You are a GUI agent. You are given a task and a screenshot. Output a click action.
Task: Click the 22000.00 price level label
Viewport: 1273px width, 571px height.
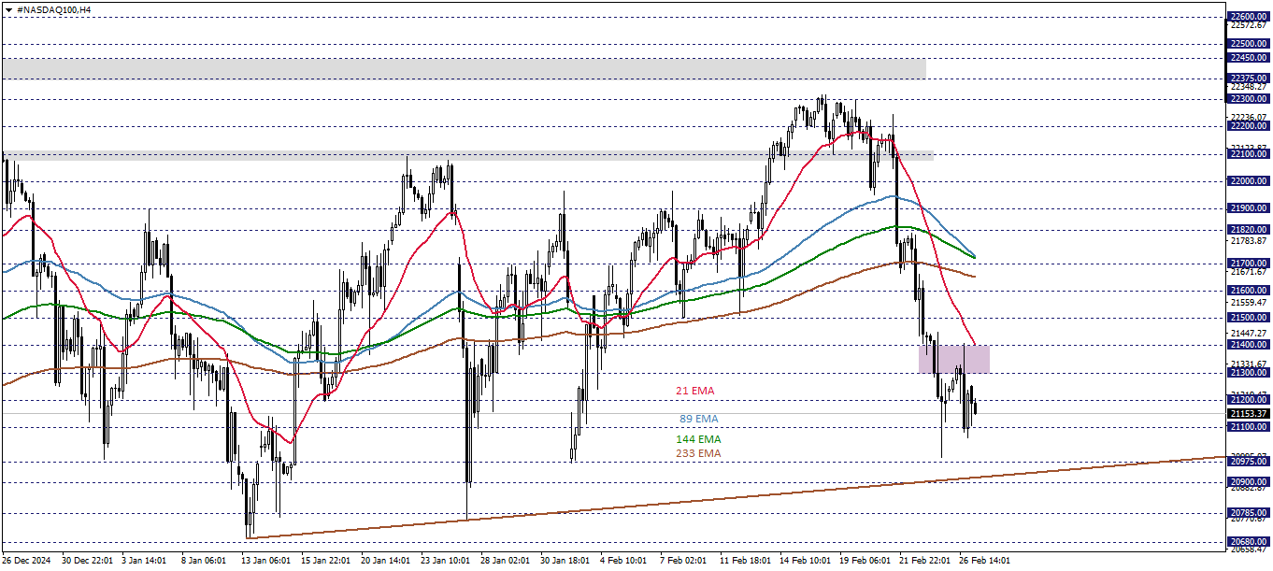[1250, 180]
